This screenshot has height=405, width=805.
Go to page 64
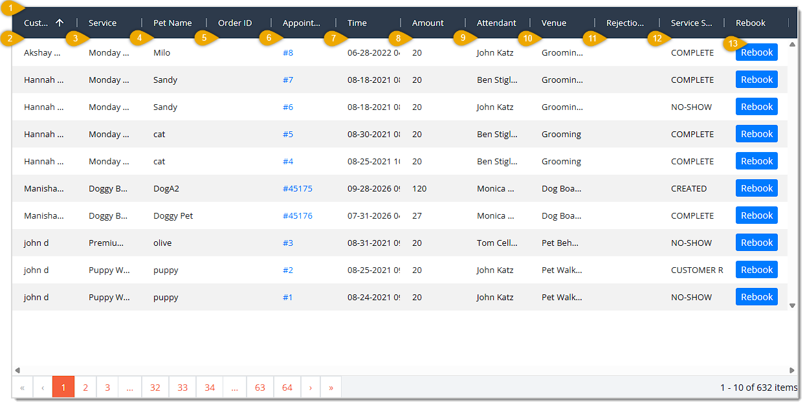(x=287, y=388)
